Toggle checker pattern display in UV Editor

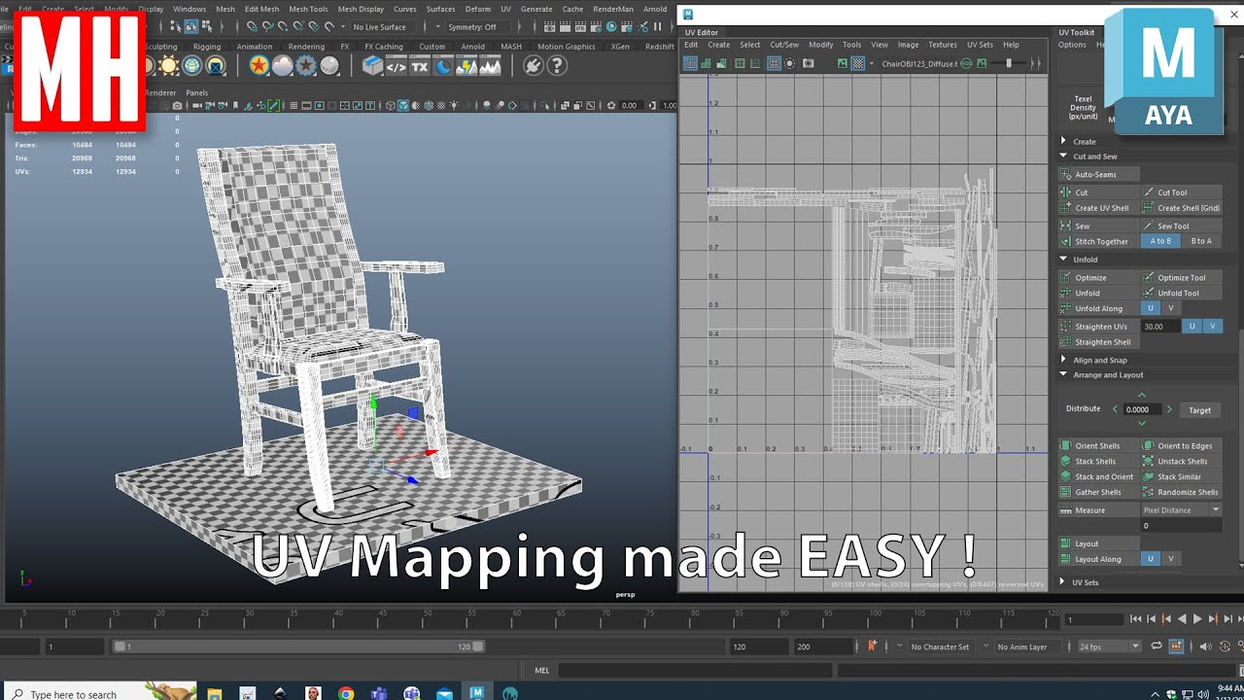point(858,63)
